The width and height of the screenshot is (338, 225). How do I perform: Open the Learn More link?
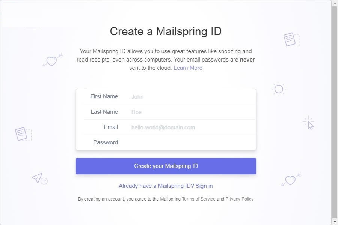(188, 68)
